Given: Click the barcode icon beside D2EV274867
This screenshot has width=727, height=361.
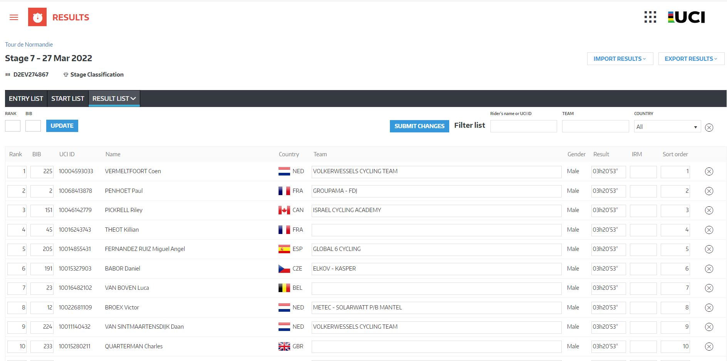Looking at the screenshot, I should point(8,75).
